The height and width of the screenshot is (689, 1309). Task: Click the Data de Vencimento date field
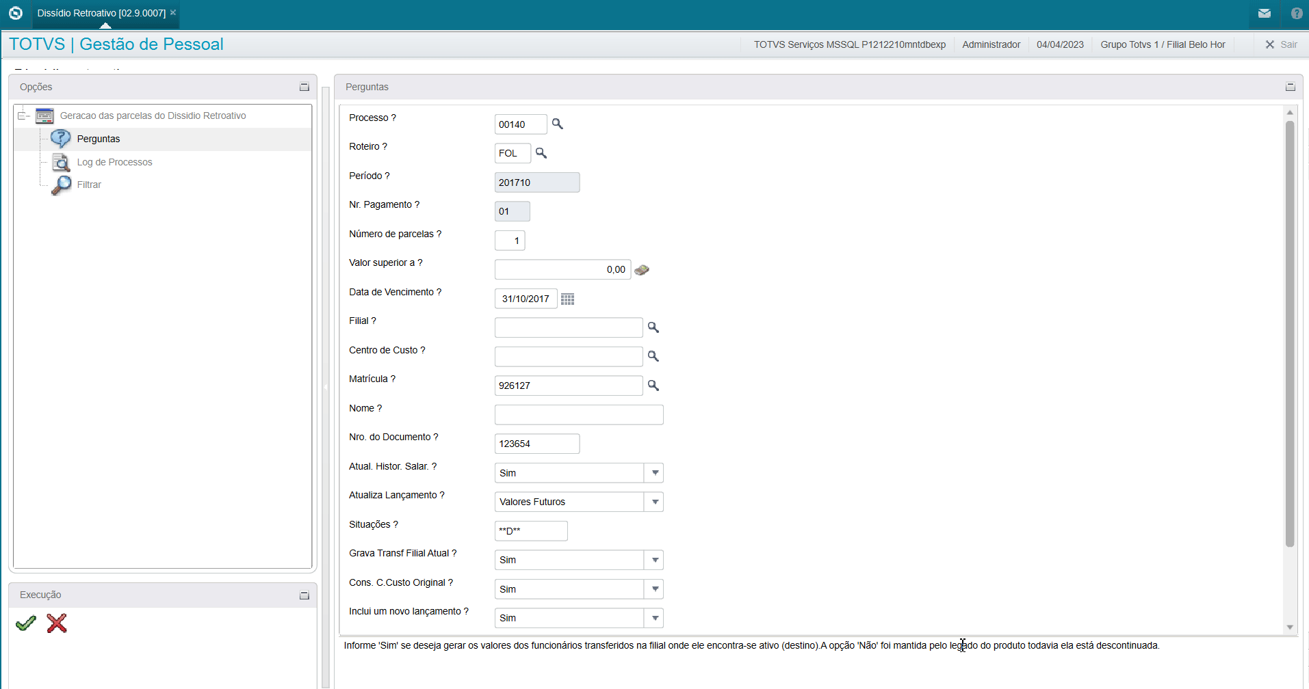[526, 299]
